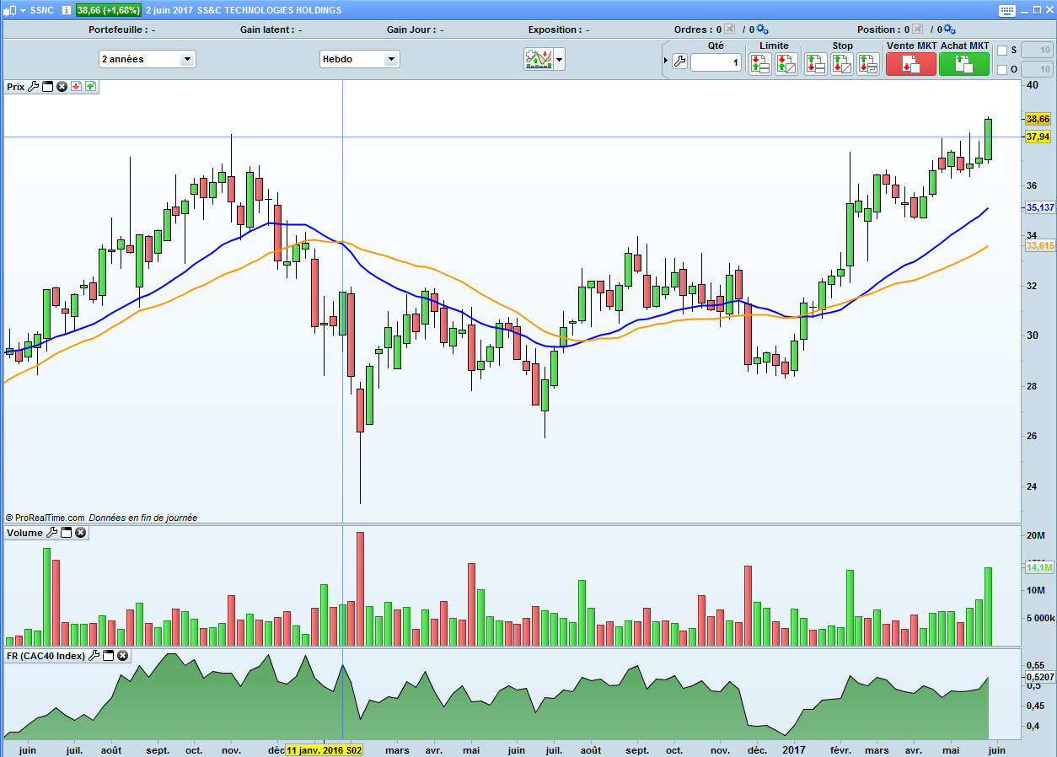Select the first Limite order icon

[x=760, y=63]
